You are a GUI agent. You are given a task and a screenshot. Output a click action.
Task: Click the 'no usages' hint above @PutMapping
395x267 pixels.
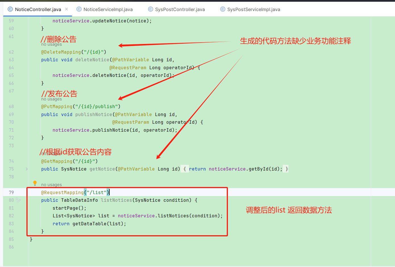[x=51, y=99]
